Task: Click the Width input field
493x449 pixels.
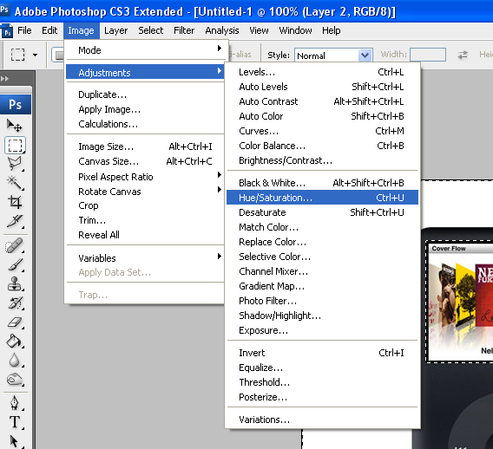Action: [x=428, y=55]
